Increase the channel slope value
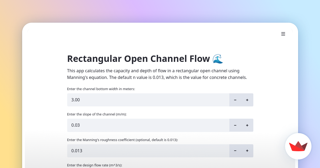This screenshot has width=320, height=168. pos(247,125)
